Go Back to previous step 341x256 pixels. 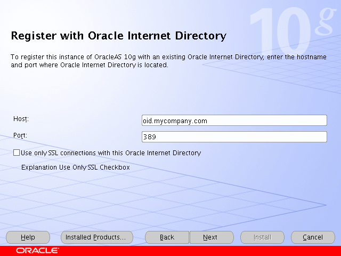tap(167, 237)
